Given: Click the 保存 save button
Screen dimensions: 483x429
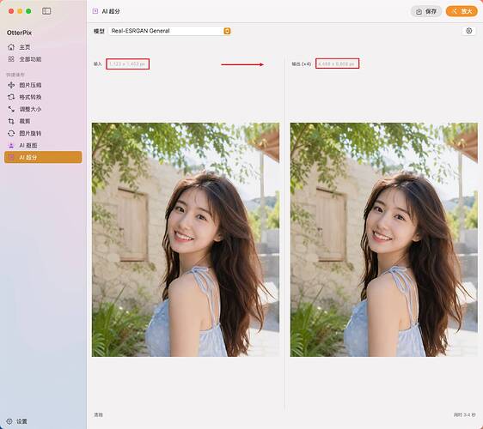Looking at the screenshot, I should coord(426,11).
